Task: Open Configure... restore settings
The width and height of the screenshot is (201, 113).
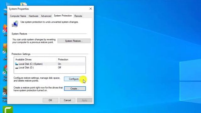Action: click(x=75, y=79)
